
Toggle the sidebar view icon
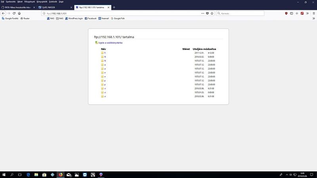tap(291, 13)
